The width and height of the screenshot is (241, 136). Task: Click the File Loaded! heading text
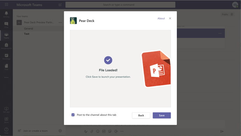click(108, 70)
